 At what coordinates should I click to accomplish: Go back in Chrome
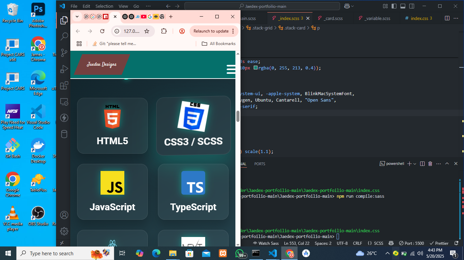[x=78, y=31]
